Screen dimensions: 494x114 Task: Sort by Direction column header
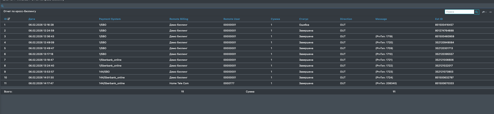[x=346, y=19]
